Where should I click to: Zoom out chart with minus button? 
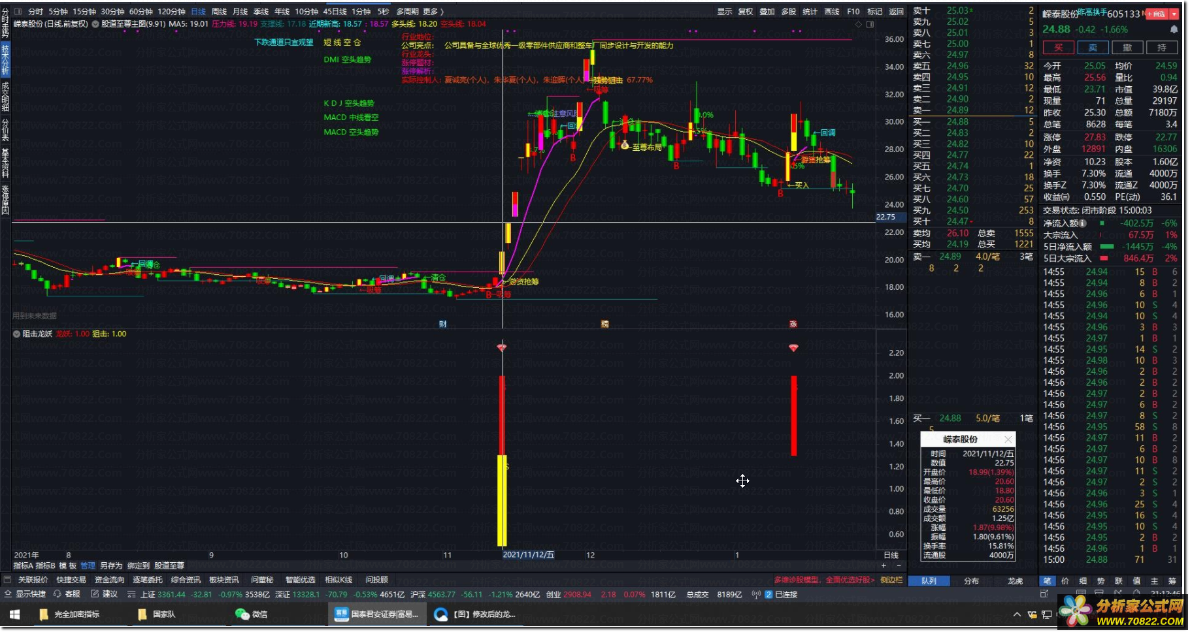(x=899, y=565)
